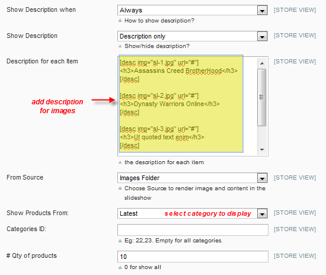Click in the Description for each Item textarea
This screenshot has height=275, width=326.
(187, 106)
